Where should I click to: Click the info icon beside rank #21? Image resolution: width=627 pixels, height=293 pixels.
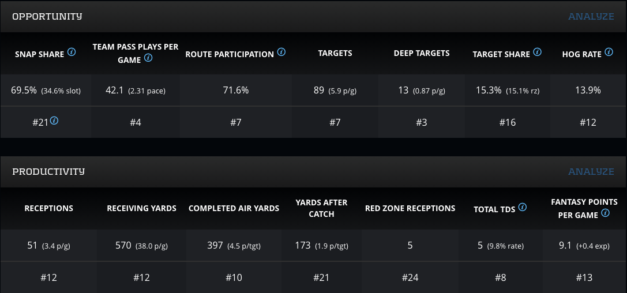tap(54, 121)
